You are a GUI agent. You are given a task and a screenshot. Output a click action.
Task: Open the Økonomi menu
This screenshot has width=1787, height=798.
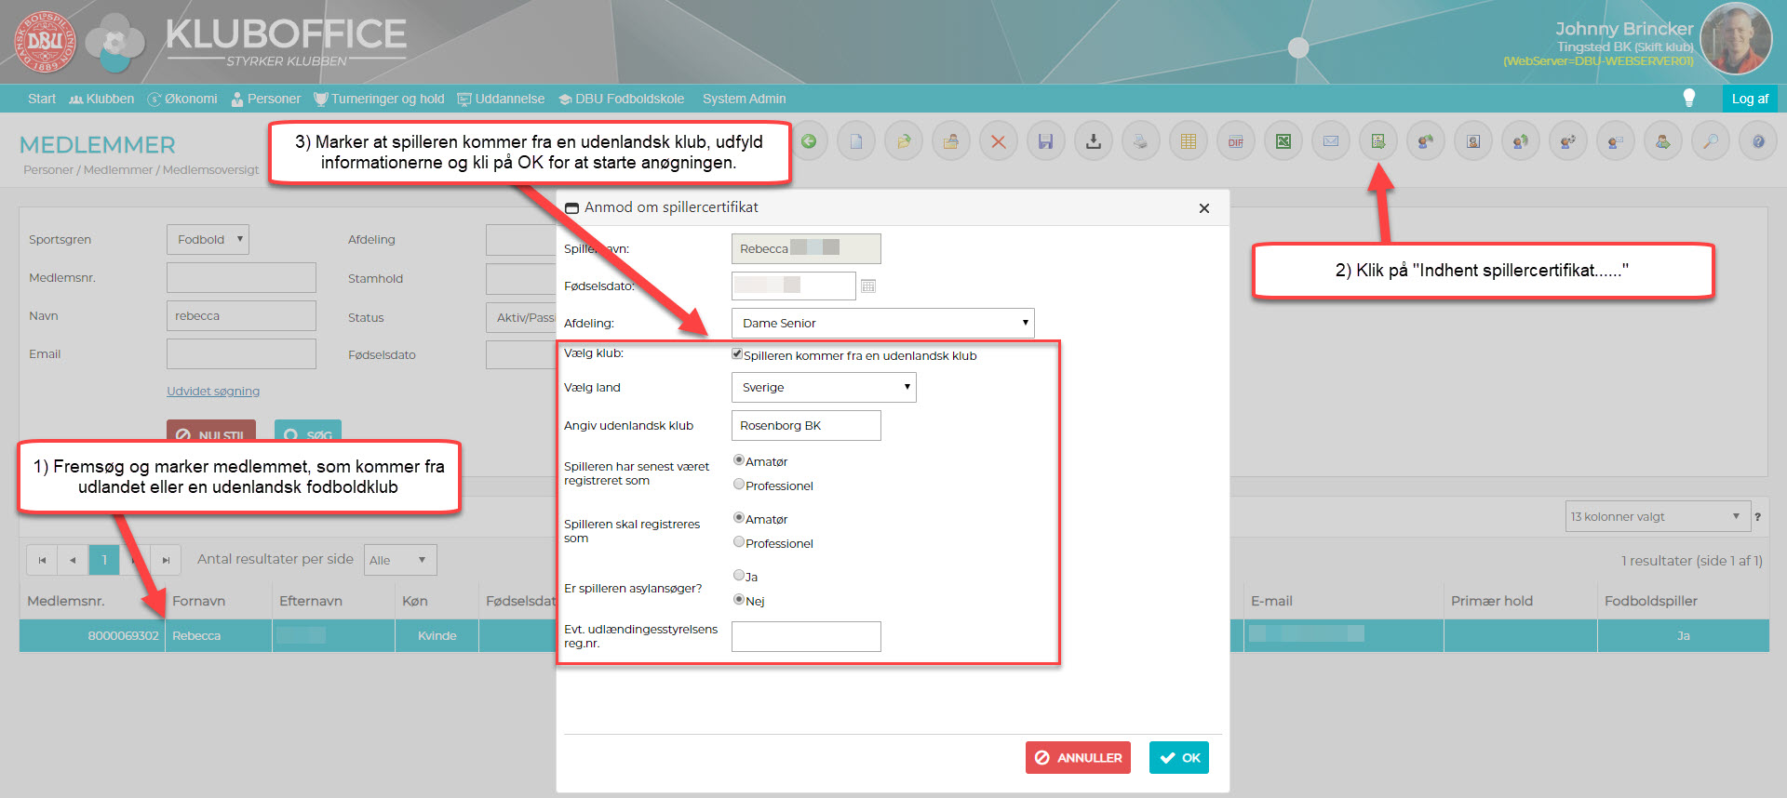click(182, 99)
